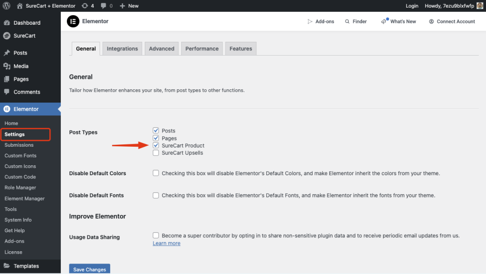This screenshot has width=486, height=274.
Task: Click the Save Changes button
Action: click(x=89, y=269)
